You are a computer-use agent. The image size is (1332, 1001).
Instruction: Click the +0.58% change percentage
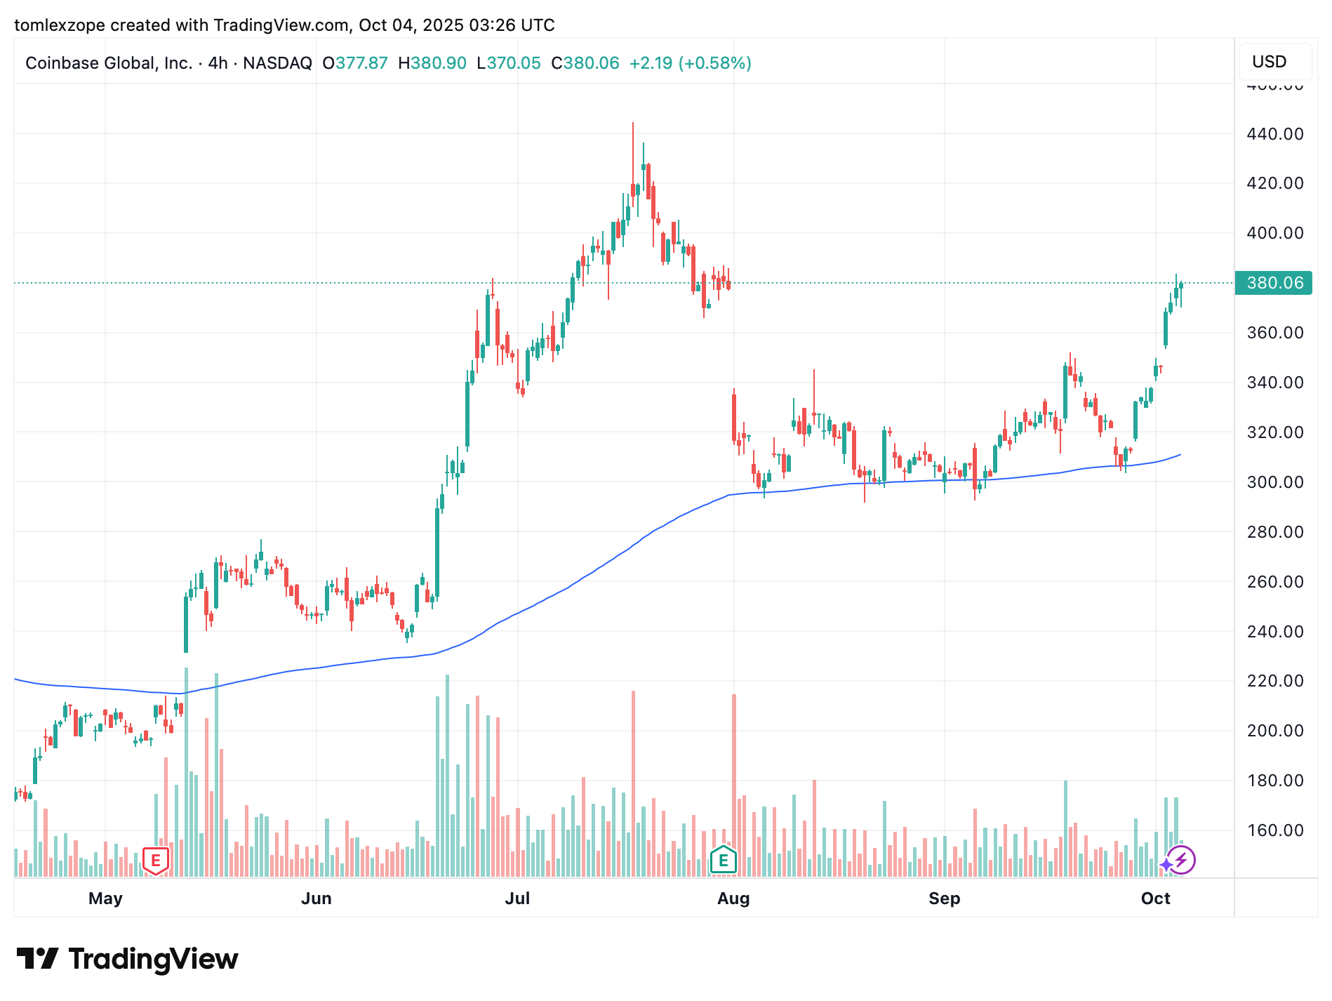click(714, 63)
